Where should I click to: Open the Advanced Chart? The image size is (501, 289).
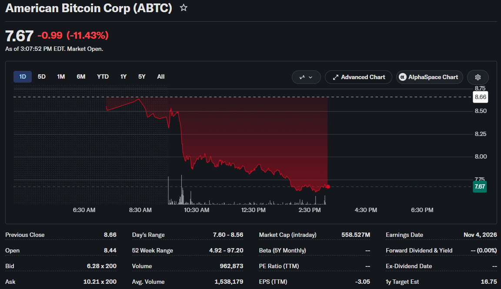(x=358, y=77)
